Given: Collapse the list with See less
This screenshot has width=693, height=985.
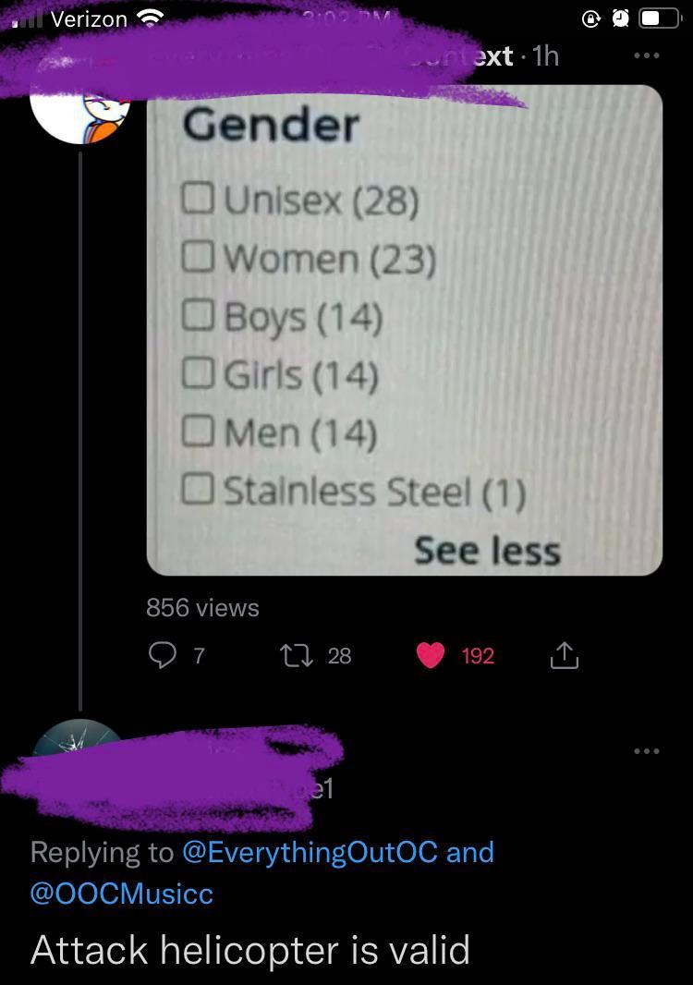Looking at the screenshot, I should coord(487,551).
